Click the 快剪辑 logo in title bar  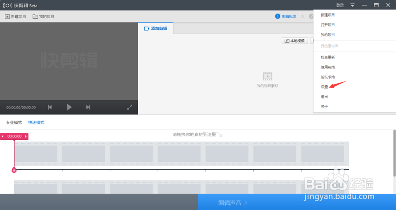(20, 5)
